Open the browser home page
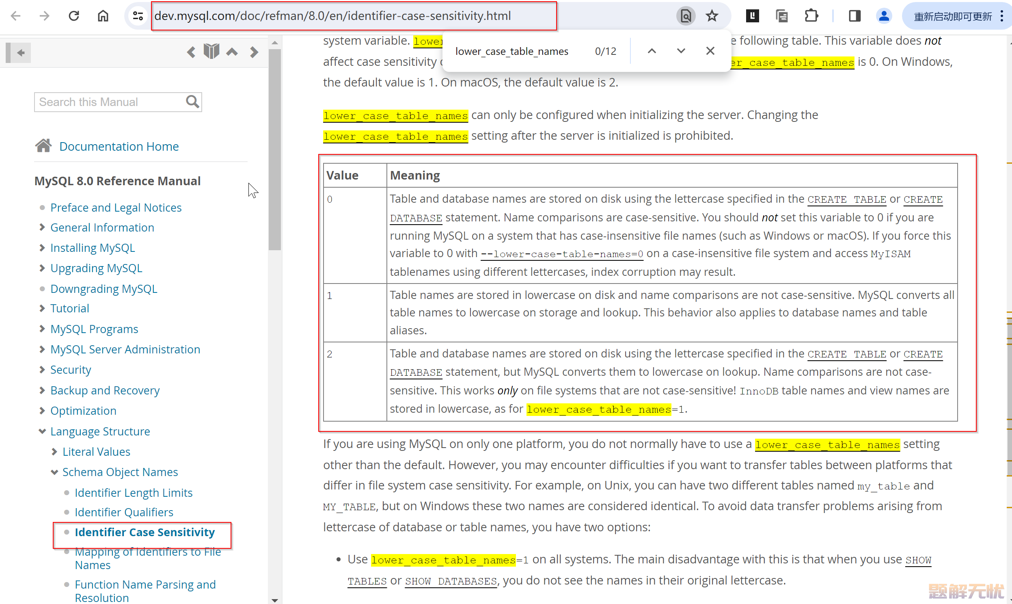The image size is (1012, 604). [103, 16]
